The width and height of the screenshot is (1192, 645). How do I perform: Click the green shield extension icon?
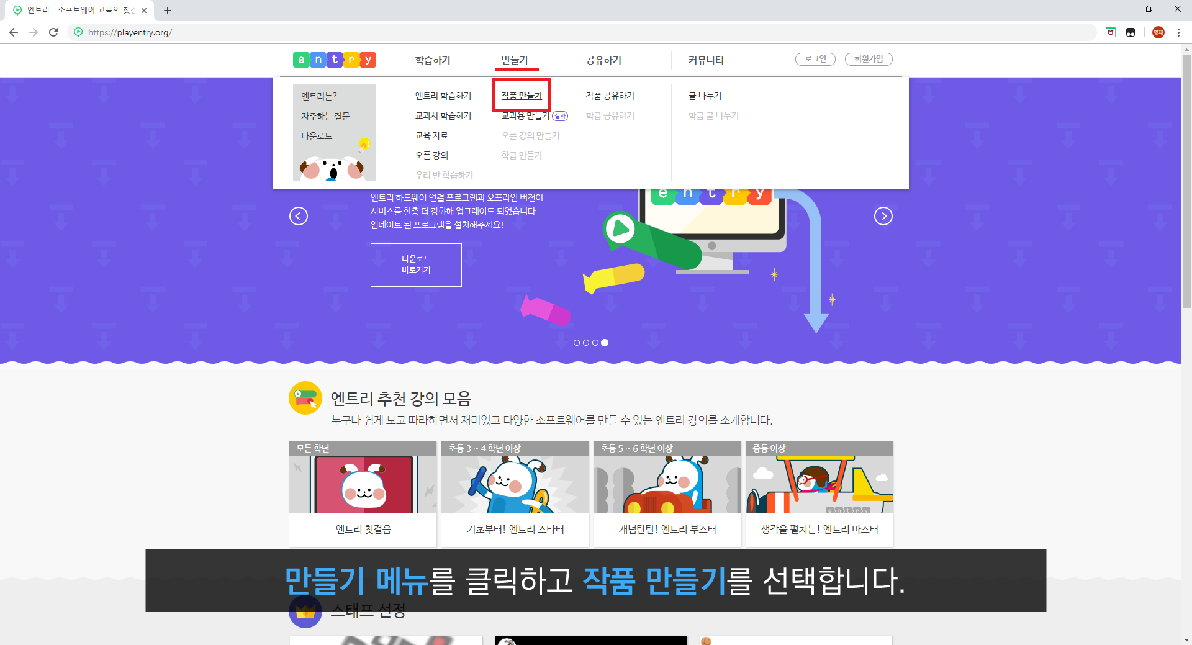tap(1111, 32)
